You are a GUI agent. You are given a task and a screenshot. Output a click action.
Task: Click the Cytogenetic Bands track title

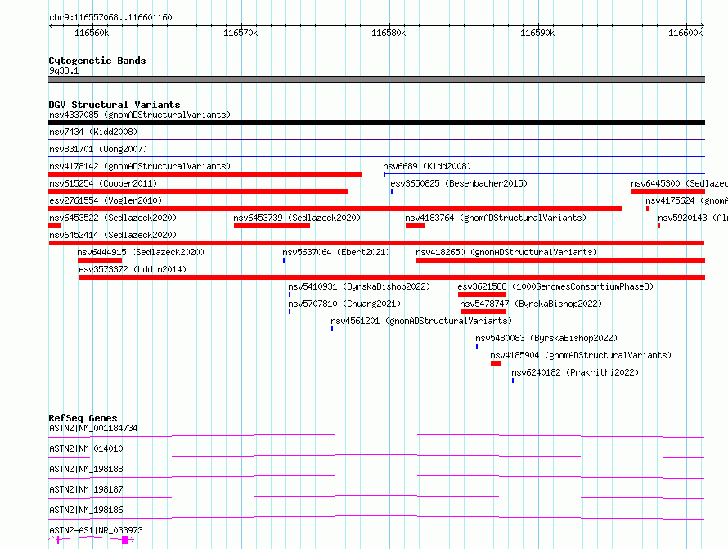coord(97,61)
